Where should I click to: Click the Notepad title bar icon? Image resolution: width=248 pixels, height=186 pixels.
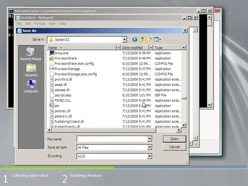coord(18,18)
